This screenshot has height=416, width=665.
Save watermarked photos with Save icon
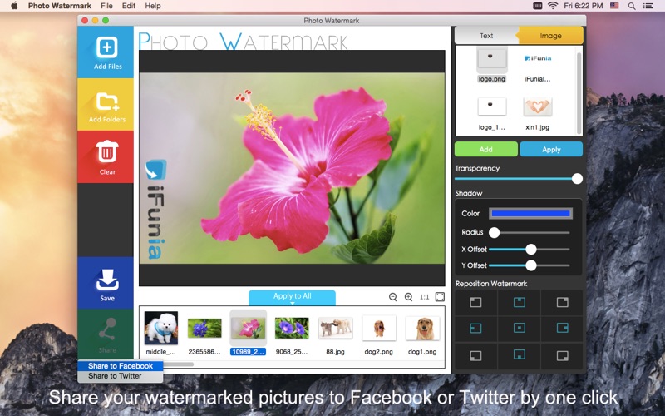tap(107, 280)
